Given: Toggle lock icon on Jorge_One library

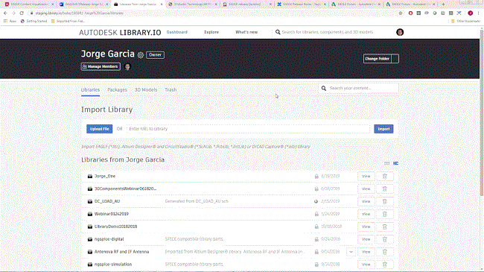Looking at the screenshot, I should point(316,176).
